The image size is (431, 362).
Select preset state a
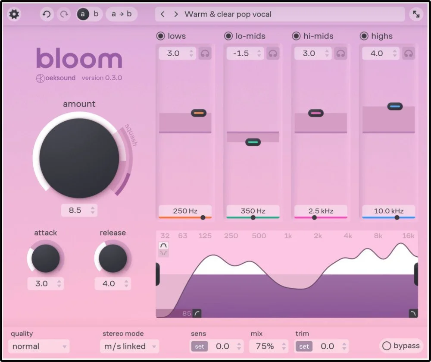coord(83,14)
